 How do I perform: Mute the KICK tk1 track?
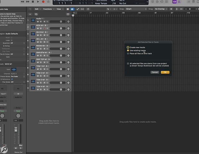38,28
